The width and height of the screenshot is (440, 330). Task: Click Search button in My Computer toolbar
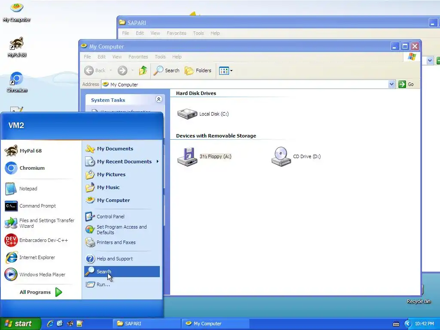click(166, 70)
